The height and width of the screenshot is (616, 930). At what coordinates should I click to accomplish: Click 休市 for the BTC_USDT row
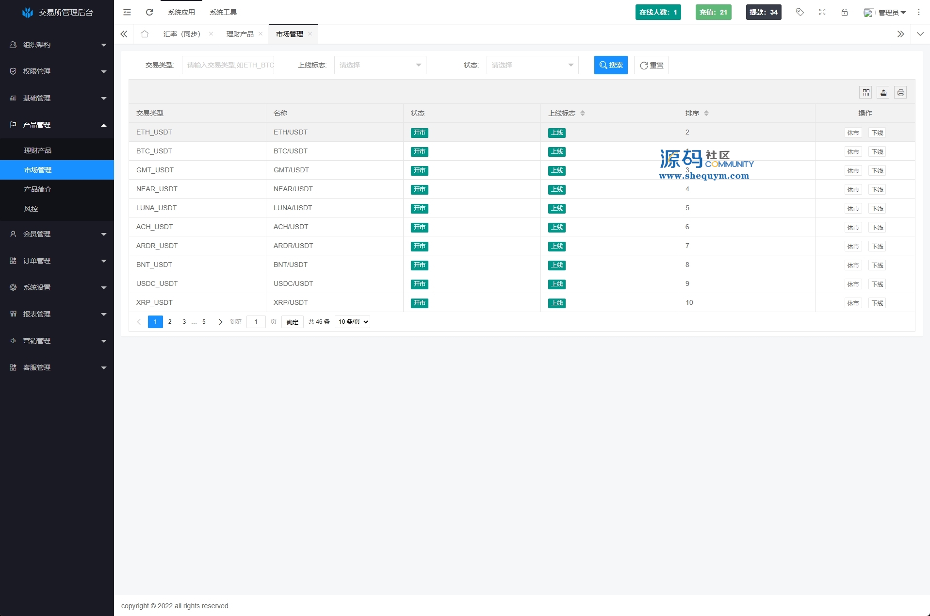[x=853, y=152]
